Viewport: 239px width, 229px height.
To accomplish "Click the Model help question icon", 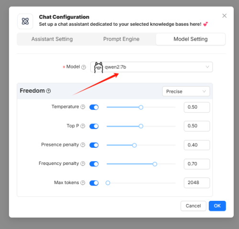I will coord(84,67).
